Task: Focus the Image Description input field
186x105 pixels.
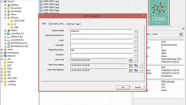Action: 101,50
